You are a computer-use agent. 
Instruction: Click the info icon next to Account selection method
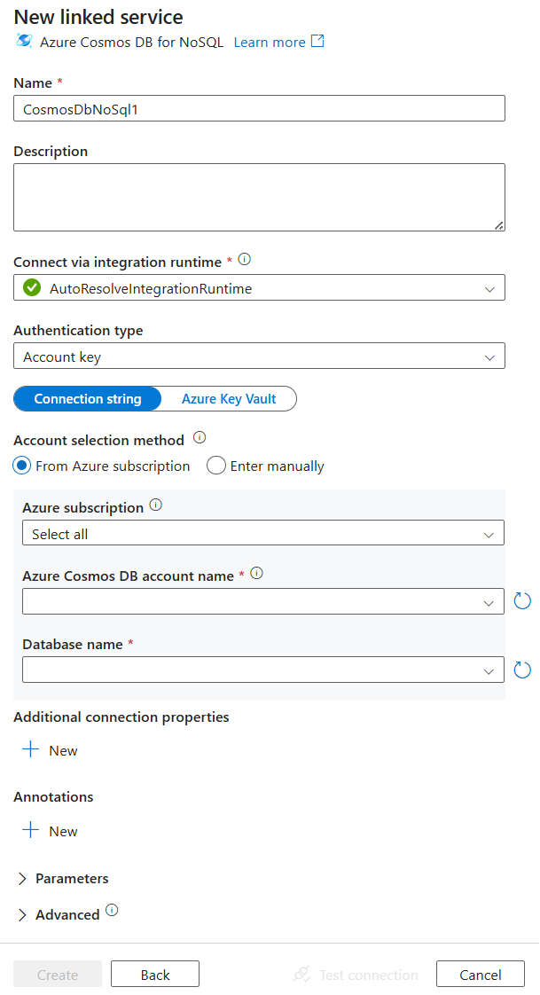(x=199, y=438)
